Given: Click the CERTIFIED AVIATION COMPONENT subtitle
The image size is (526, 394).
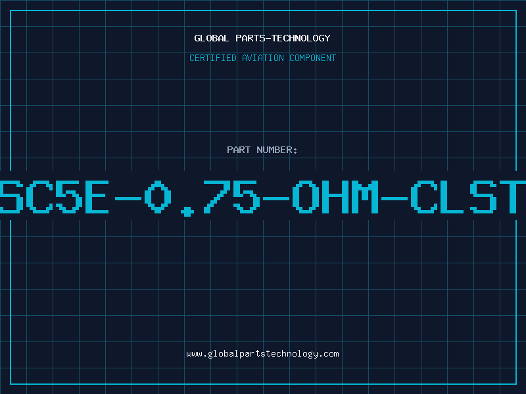Looking at the screenshot, I should (262, 58).
